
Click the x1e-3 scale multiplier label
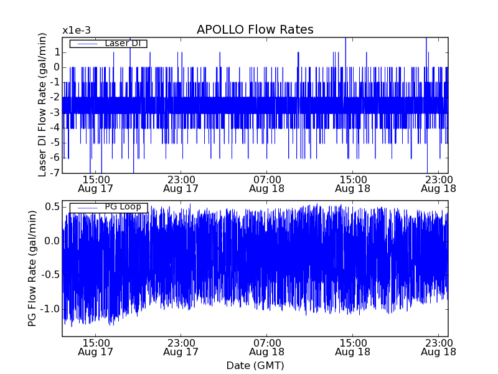click(x=77, y=31)
